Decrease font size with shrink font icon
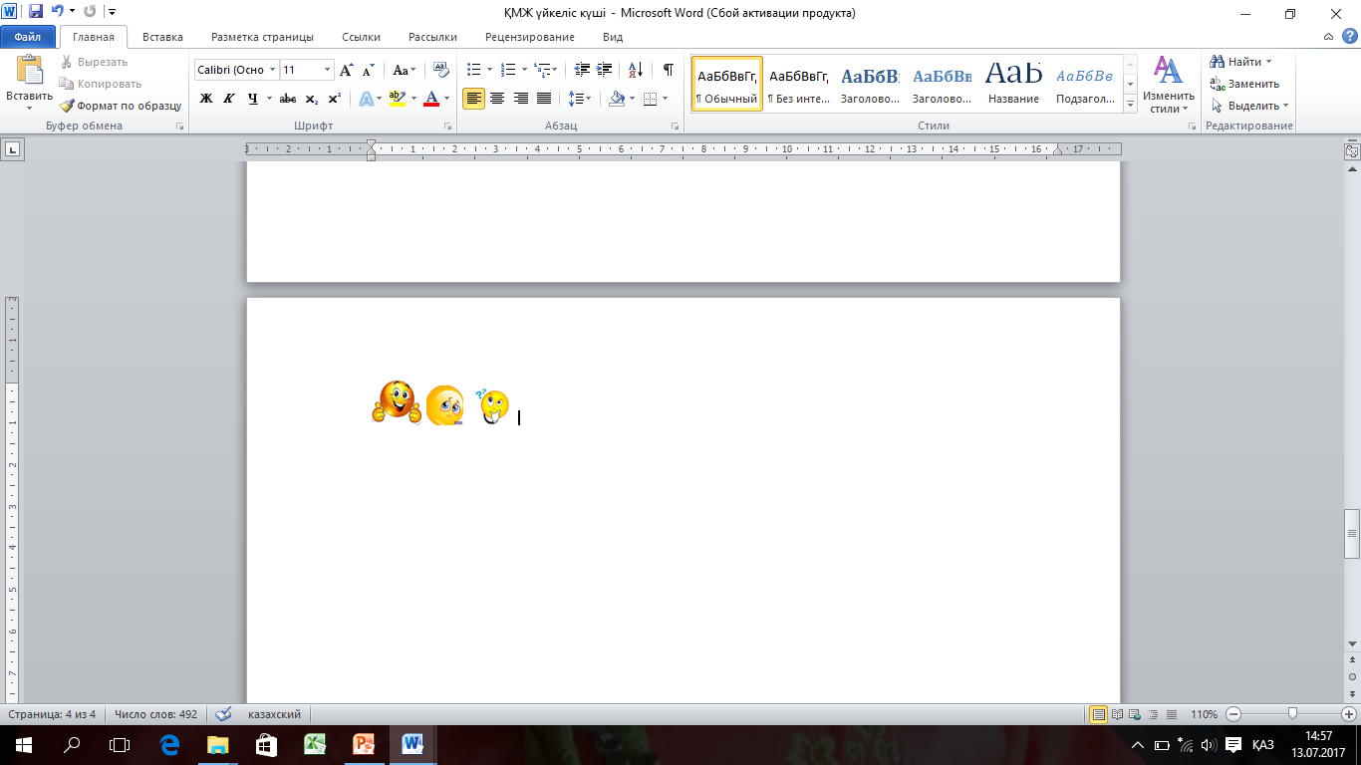 point(368,70)
